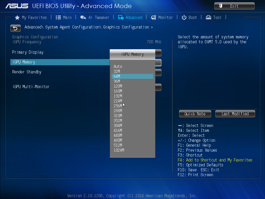Select 512M memory size
Viewport: 265px width, 199px height.
coord(132,145)
